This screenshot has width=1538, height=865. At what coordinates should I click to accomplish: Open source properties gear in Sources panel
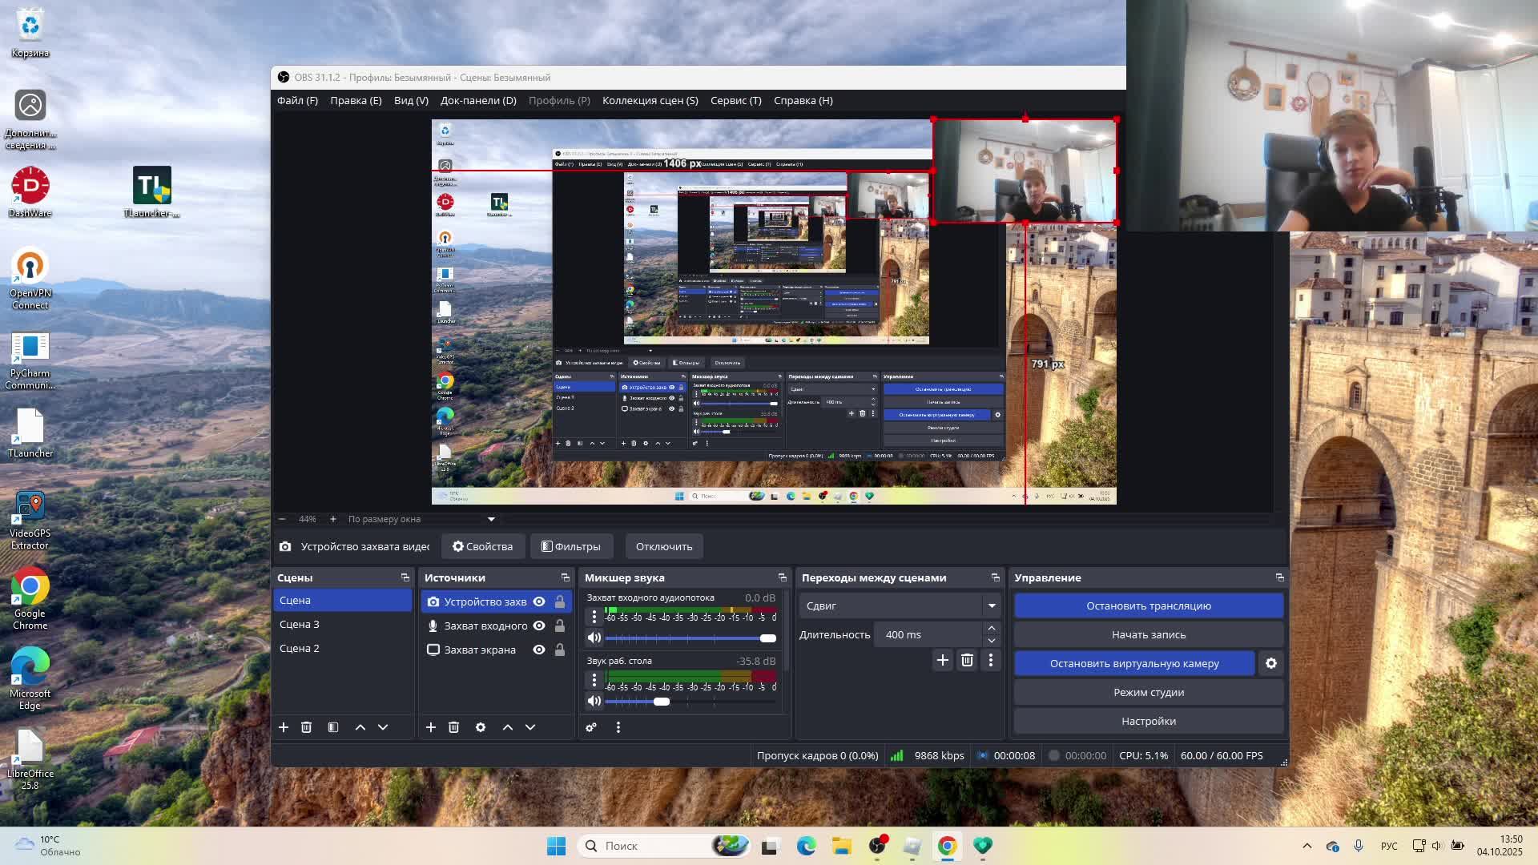pyautogui.click(x=481, y=727)
